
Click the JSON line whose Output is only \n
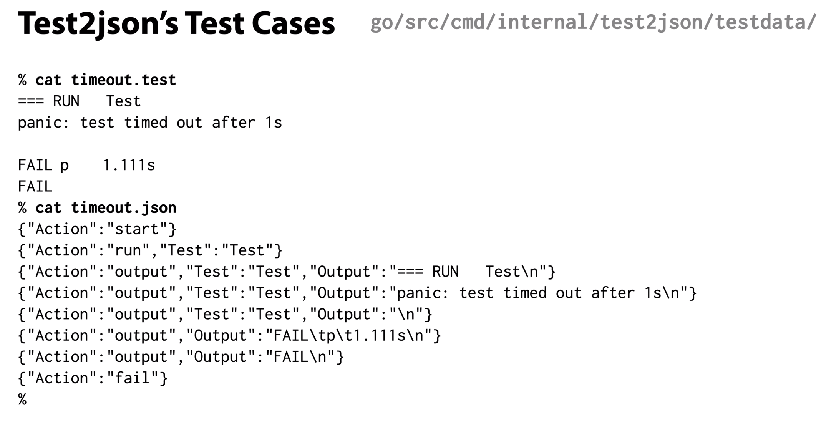click(225, 315)
